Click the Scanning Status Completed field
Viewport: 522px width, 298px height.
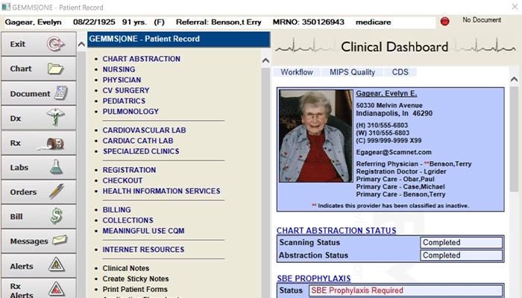point(461,242)
